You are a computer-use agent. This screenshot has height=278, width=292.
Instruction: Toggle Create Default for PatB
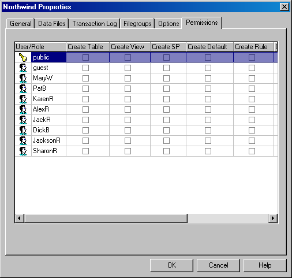coord(208,88)
